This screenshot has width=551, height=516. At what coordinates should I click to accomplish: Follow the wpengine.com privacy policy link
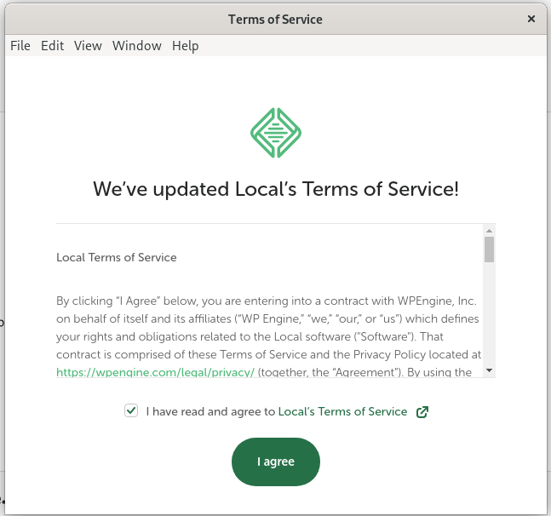tap(155, 372)
